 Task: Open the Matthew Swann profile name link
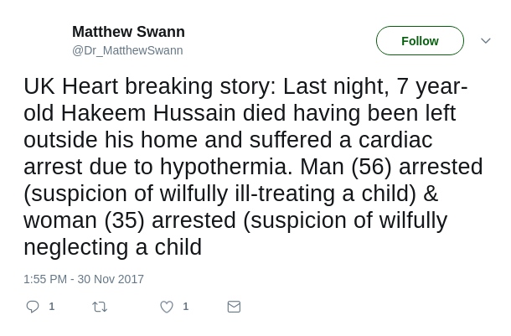pos(128,32)
